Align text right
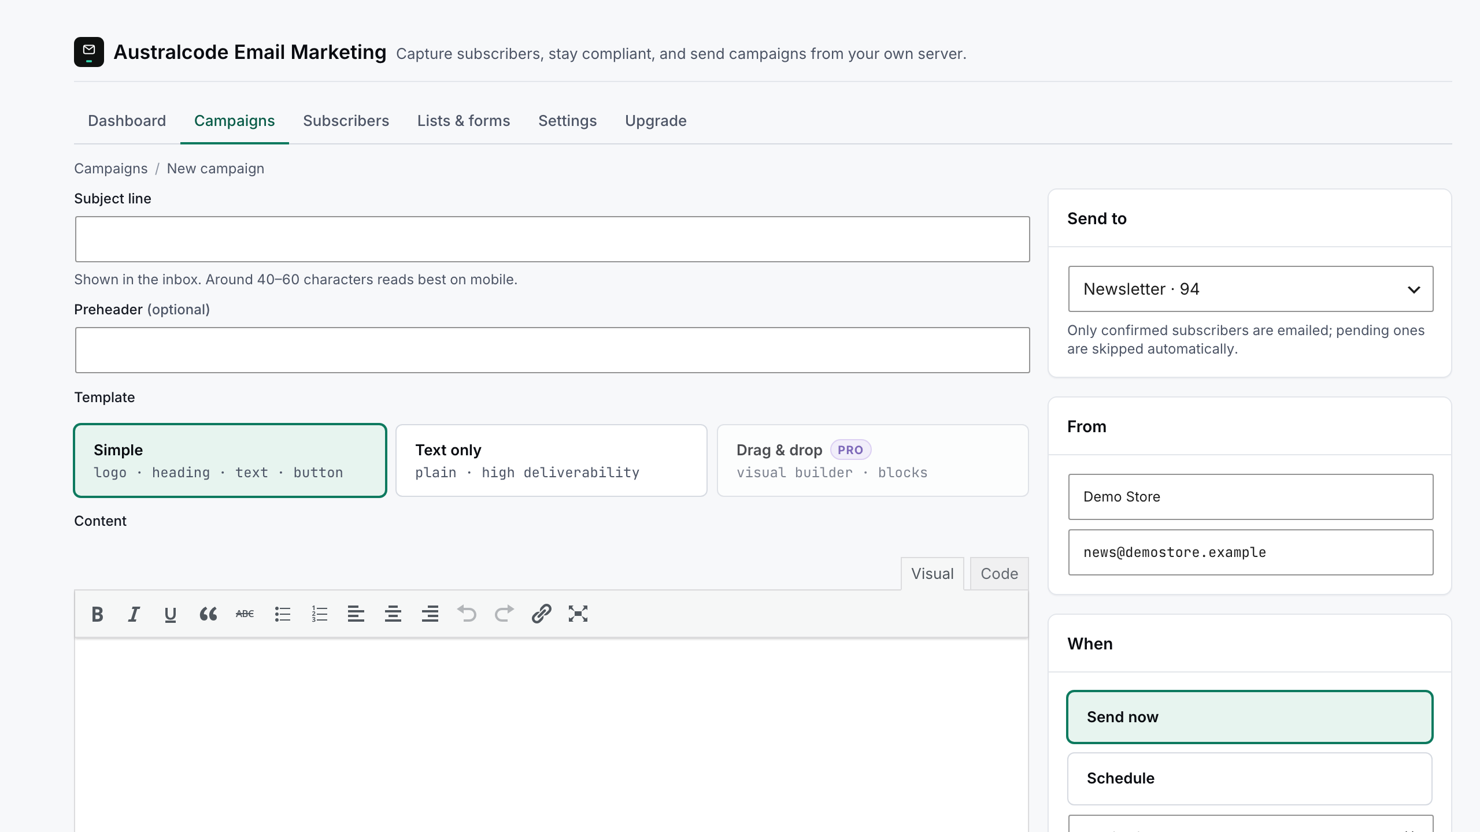 click(x=430, y=614)
